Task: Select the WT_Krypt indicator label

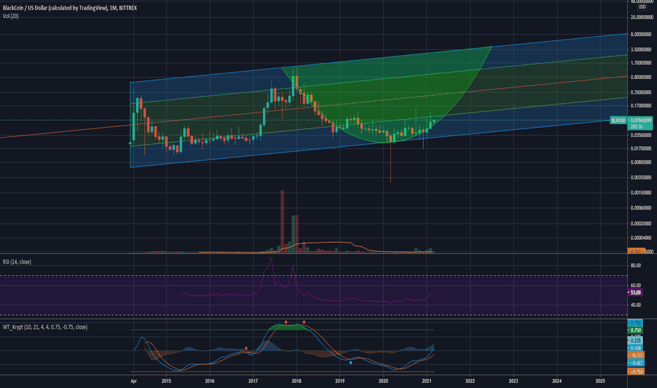Action: [x=45, y=327]
